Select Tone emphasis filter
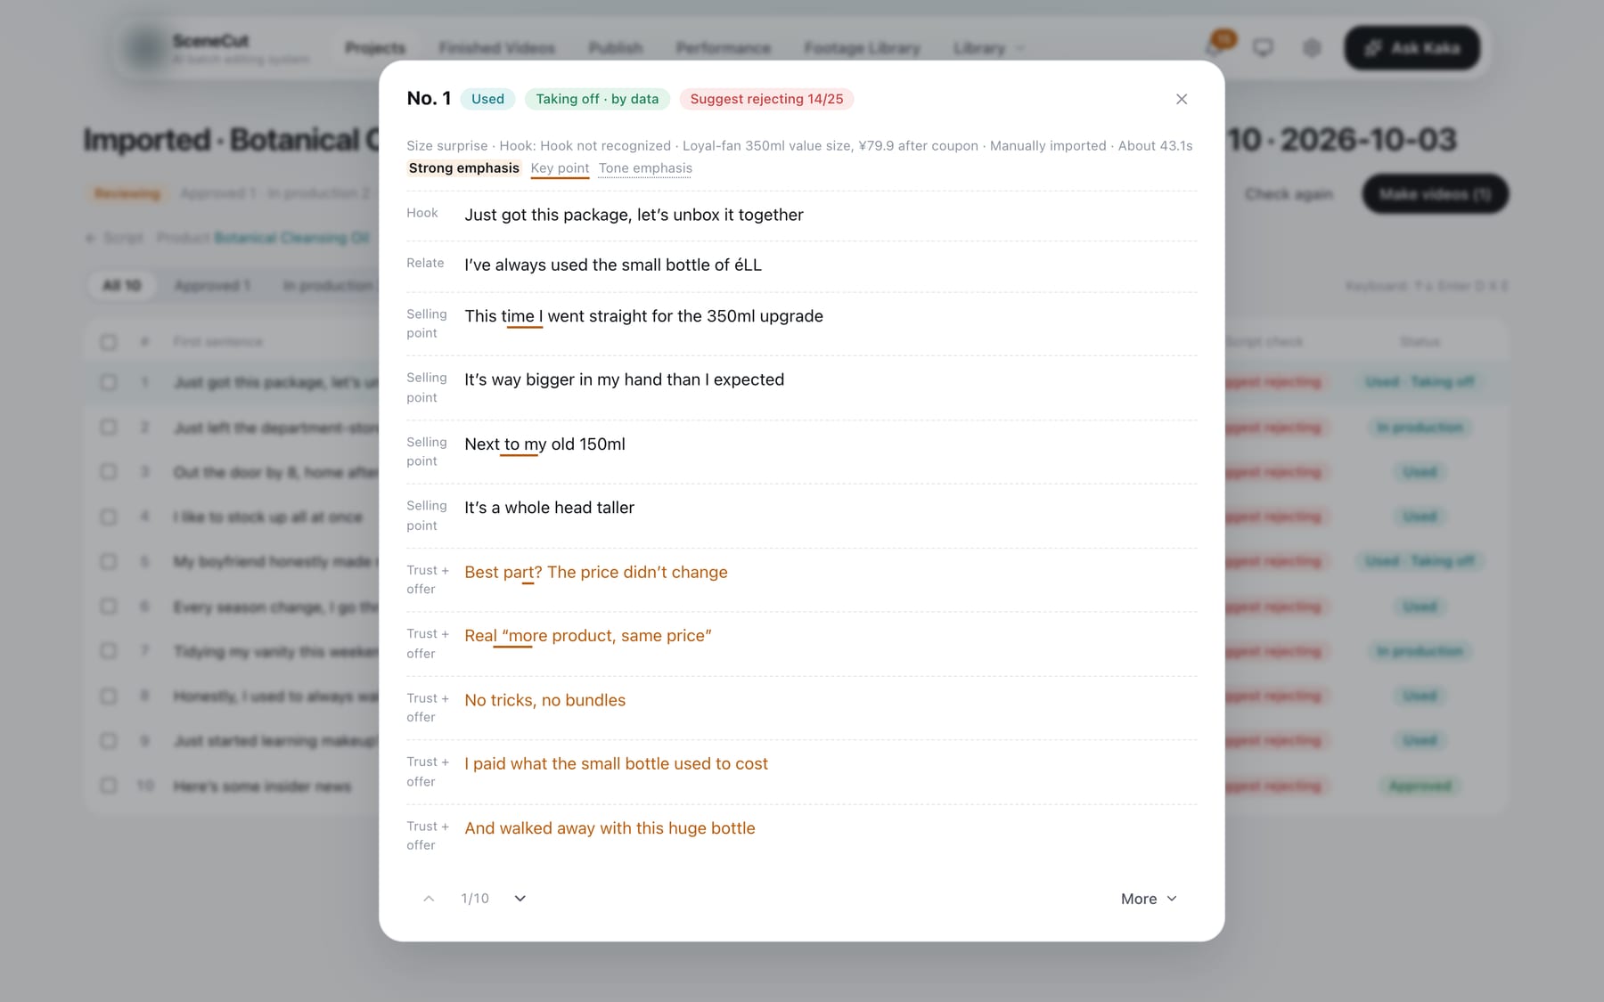1604x1002 pixels. (x=645, y=168)
